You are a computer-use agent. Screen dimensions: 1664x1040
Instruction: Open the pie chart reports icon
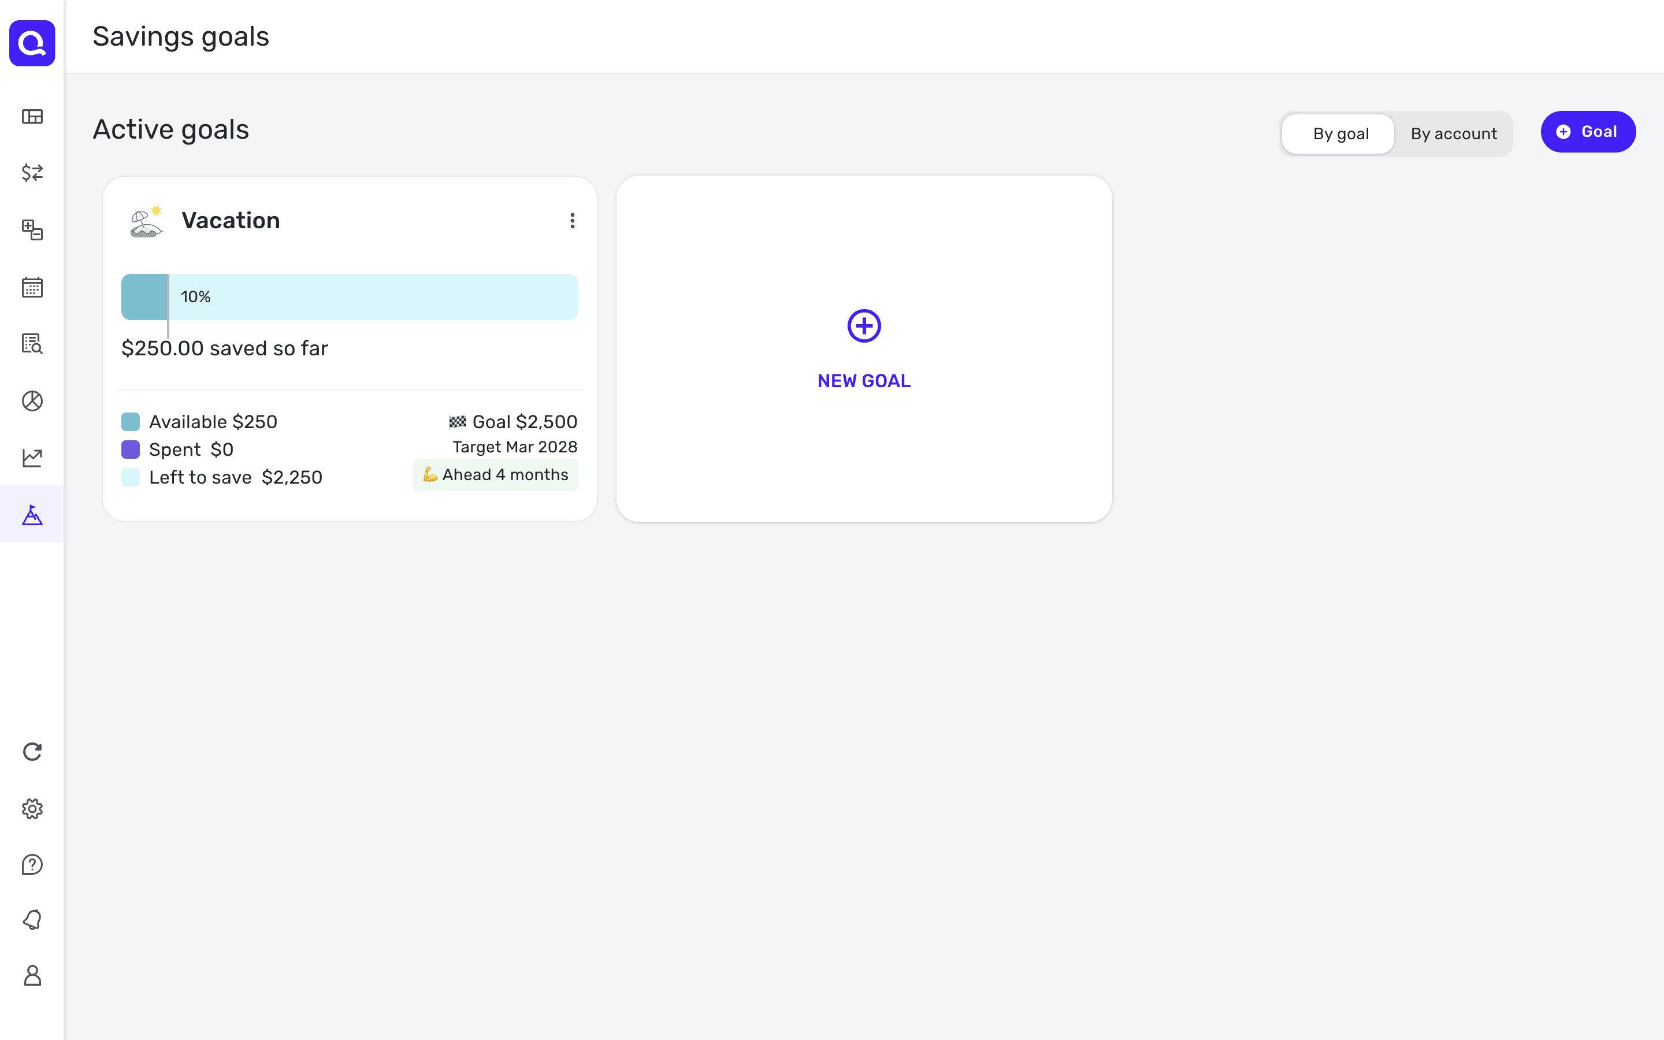click(32, 401)
